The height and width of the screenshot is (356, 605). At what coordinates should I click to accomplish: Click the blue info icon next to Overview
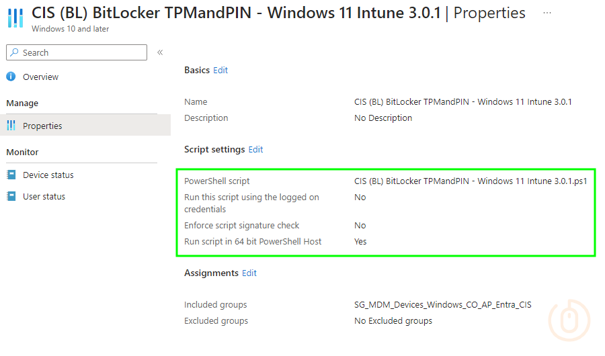click(x=11, y=77)
